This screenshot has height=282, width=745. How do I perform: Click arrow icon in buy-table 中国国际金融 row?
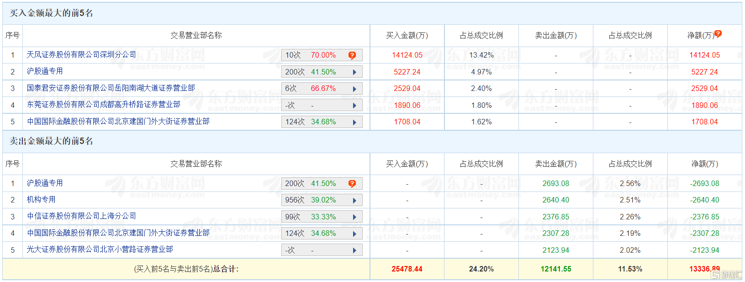click(x=354, y=122)
